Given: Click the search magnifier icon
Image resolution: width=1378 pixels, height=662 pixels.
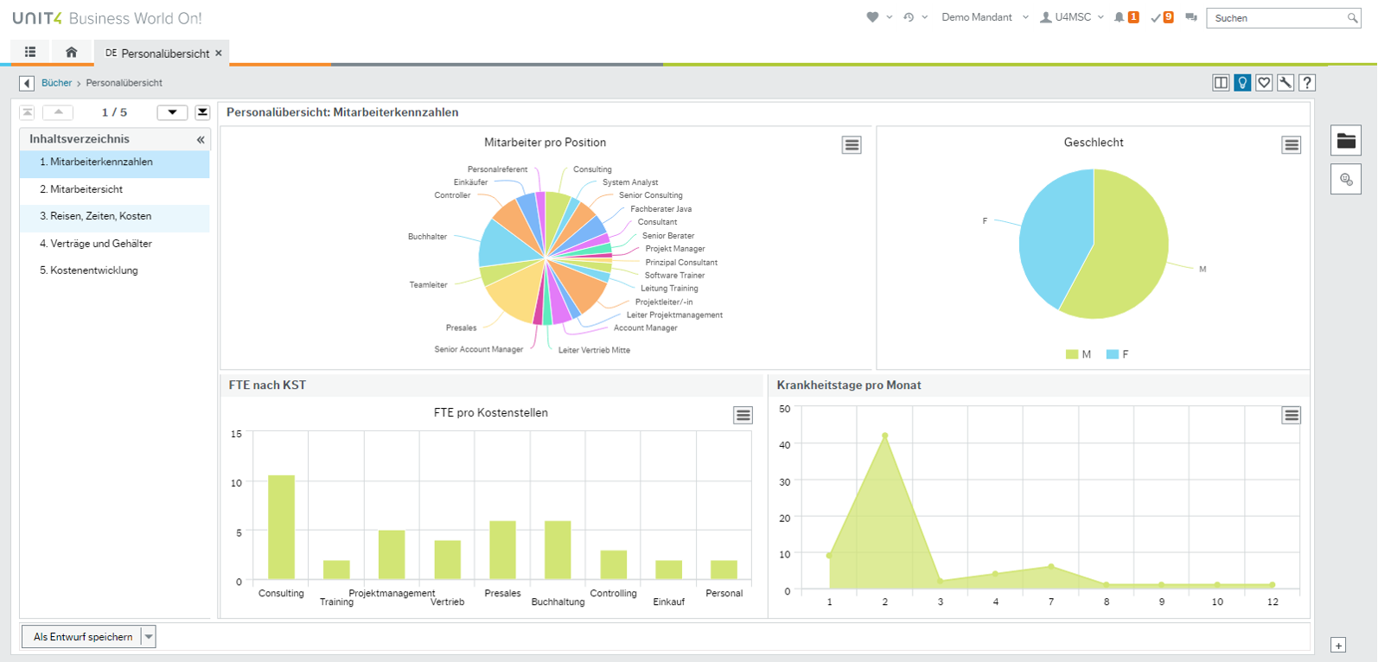Looking at the screenshot, I should click(1353, 18).
